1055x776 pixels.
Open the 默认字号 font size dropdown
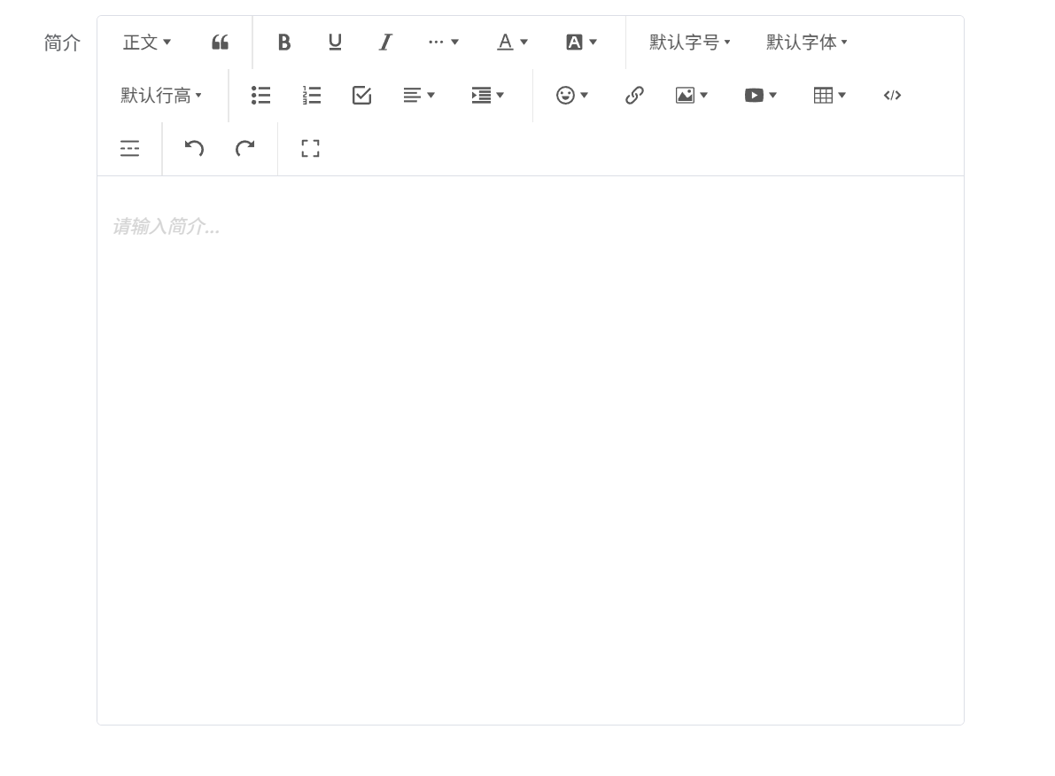point(690,43)
